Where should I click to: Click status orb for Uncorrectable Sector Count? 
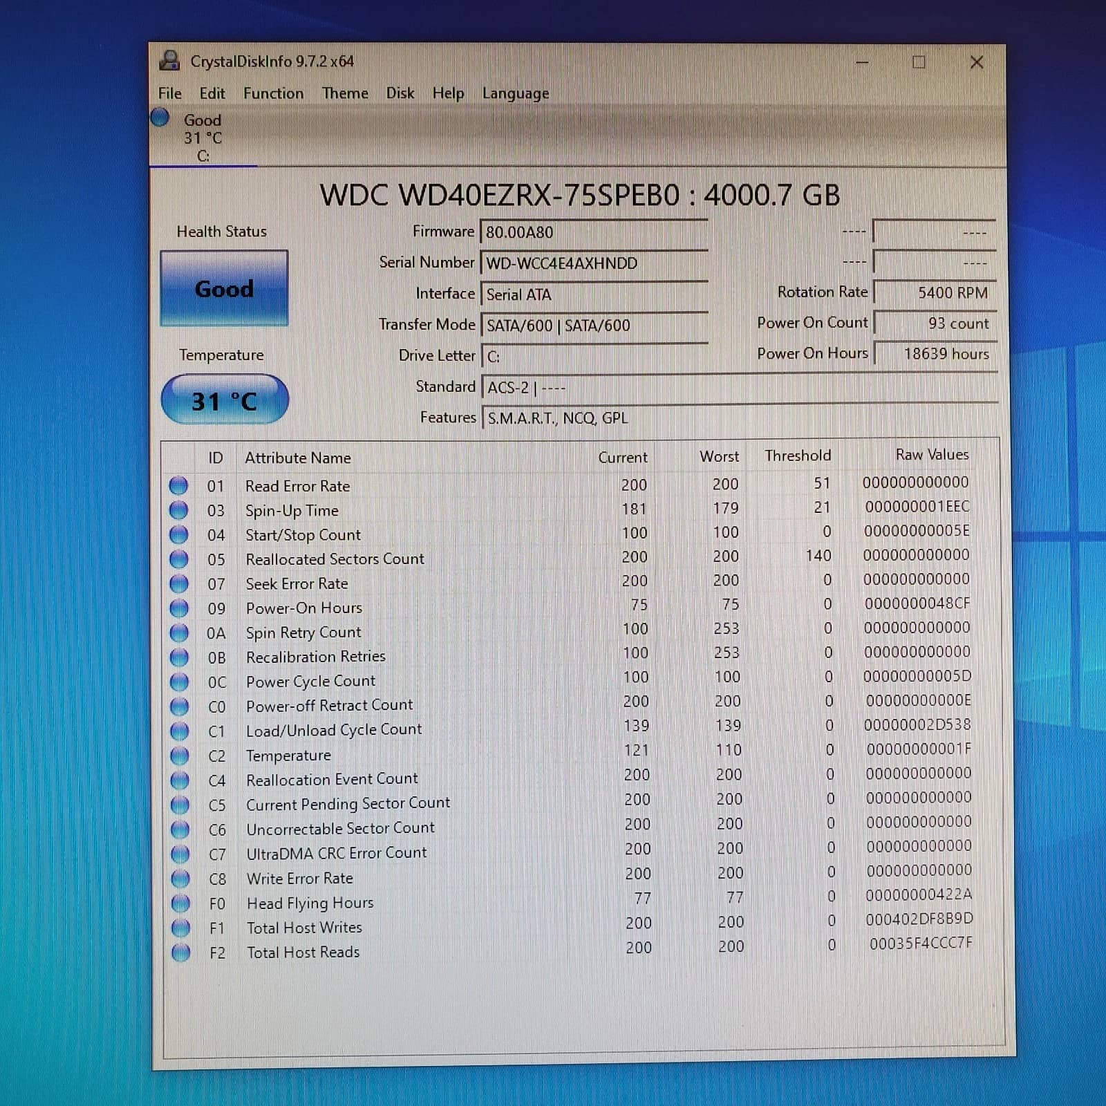[180, 829]
